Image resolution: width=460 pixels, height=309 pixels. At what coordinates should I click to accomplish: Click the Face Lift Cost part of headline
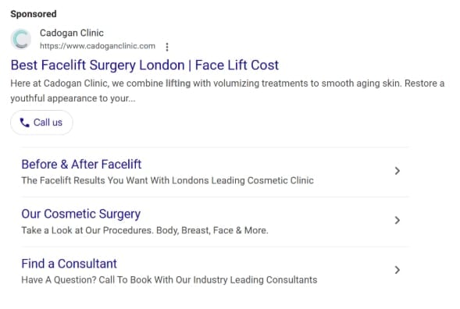(x=237, y=65)
